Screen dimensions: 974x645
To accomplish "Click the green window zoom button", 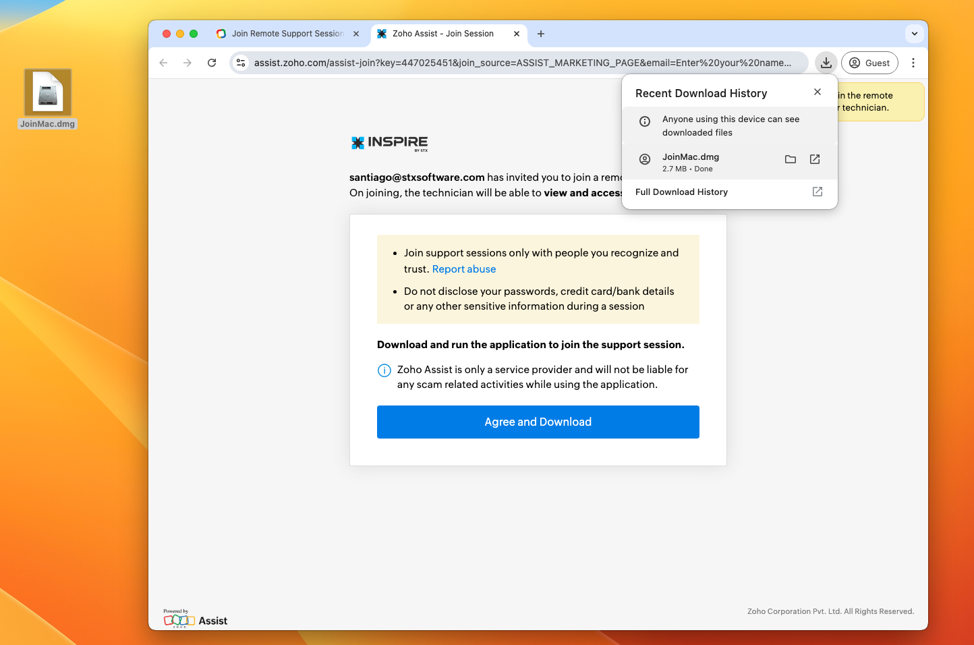I will [x=194, y=34].
